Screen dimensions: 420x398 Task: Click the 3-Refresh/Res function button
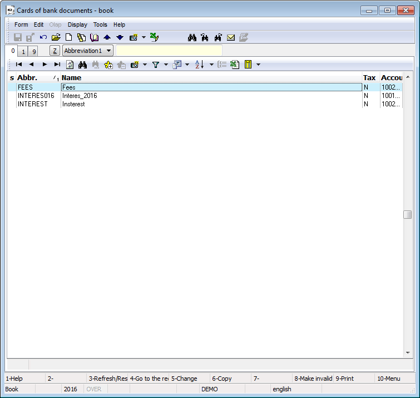[107, 379]
